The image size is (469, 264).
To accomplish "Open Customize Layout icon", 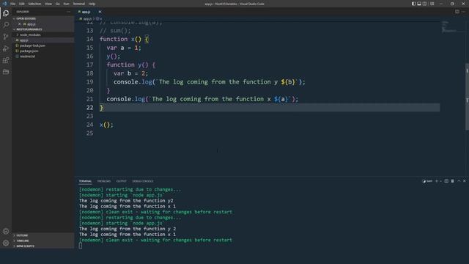I will [x=432, y=4].
